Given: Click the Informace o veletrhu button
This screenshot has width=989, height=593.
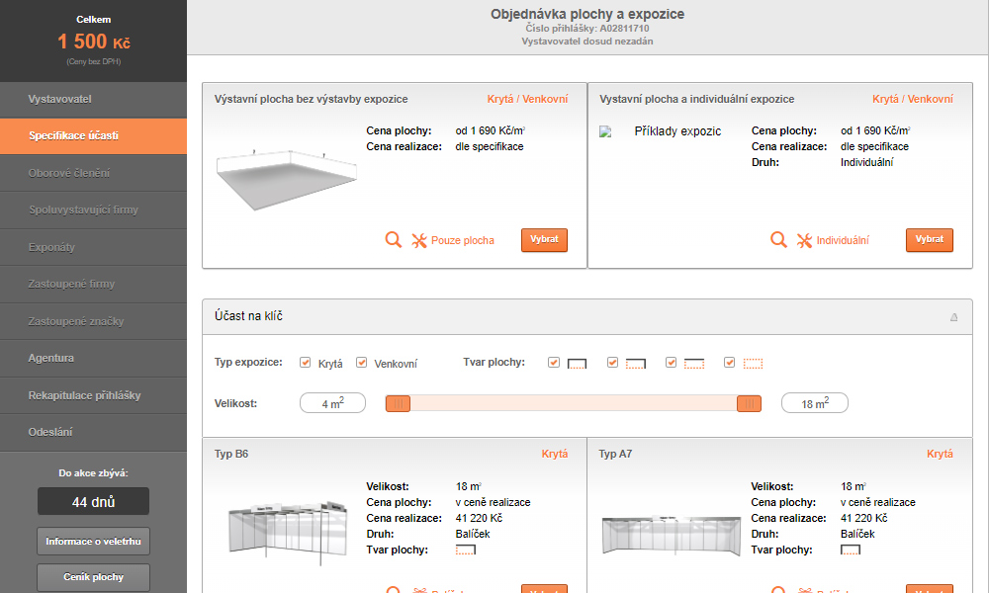Looking at the screenshot, I should click(93, 542).
